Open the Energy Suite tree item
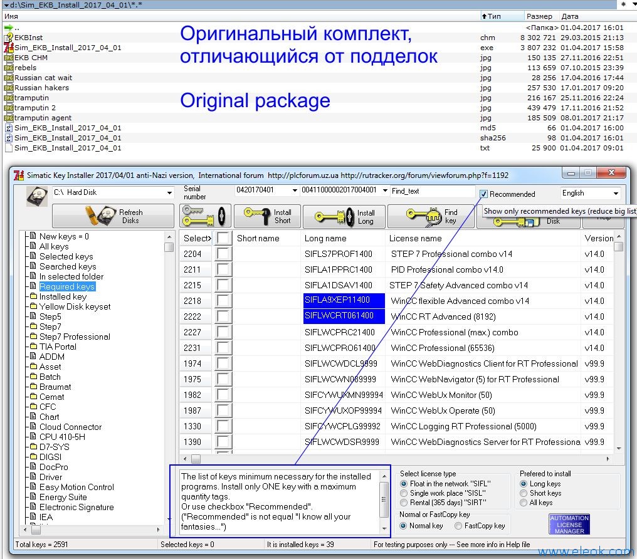Image resolution: width=637 pixels, height=559 pixels. pos(63,498)
